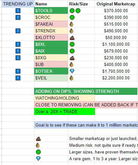Select the 'Smaller marketcap or just launched' text
Image resolution: width=138 pixels, height=165 pixels.
tap(103, 139)
